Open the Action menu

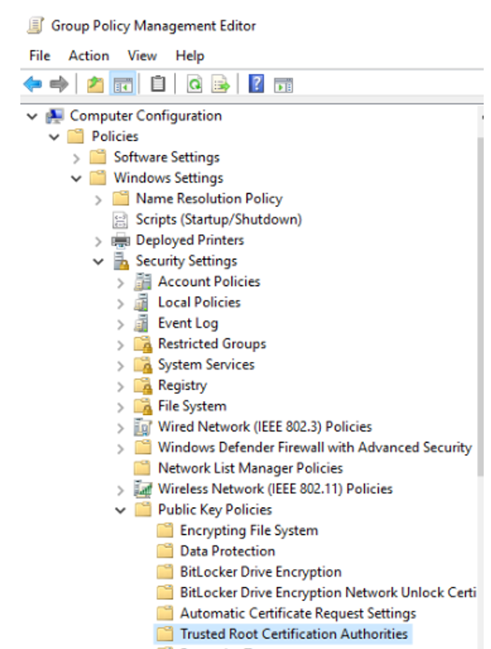coord(89,55)
